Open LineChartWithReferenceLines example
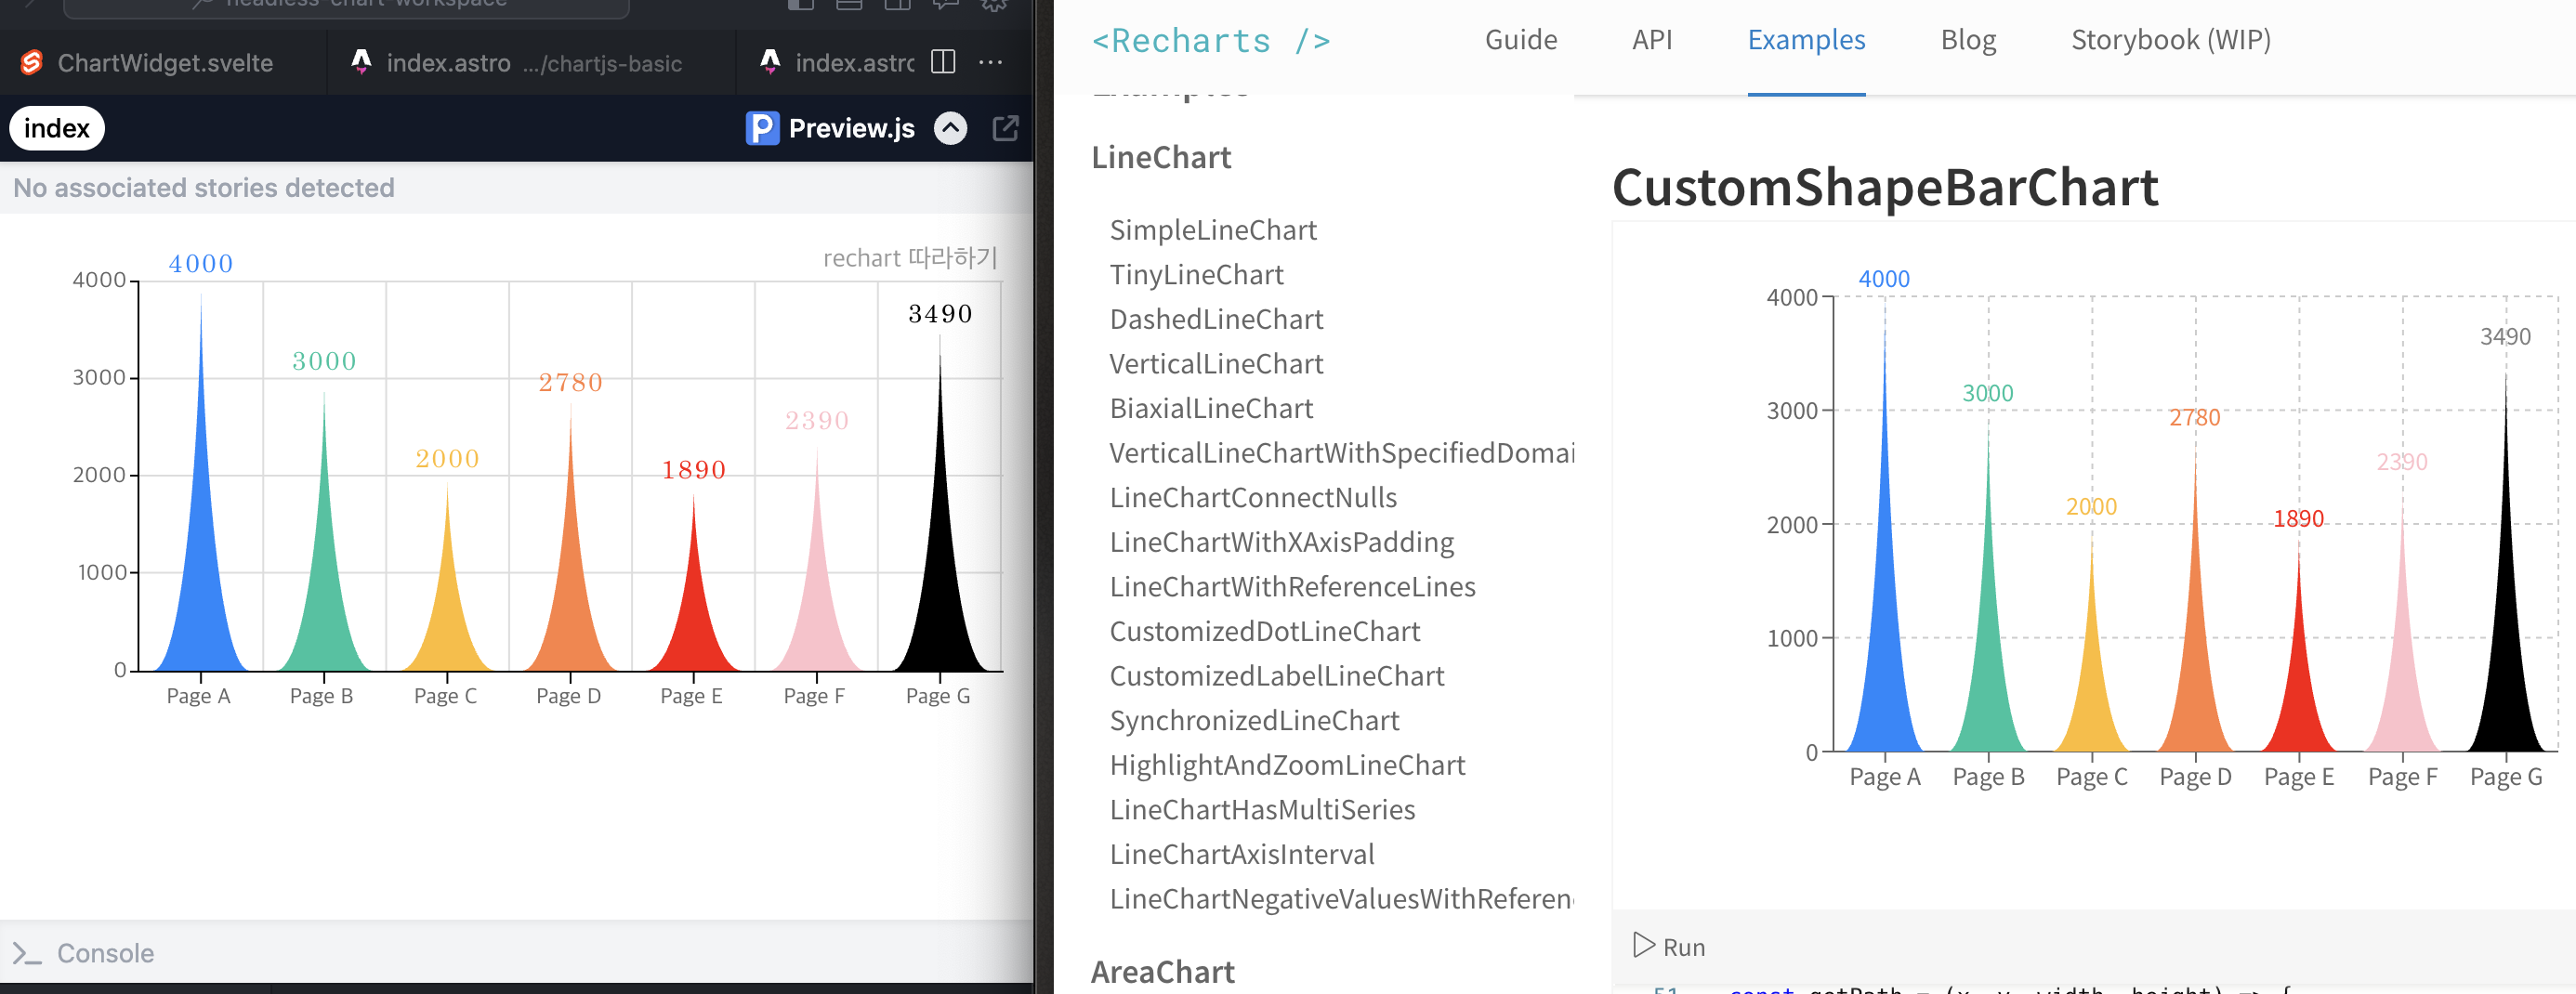The height and width of the screenshot is (994, 2576). pyautogui.click(x=1292, y=587)
